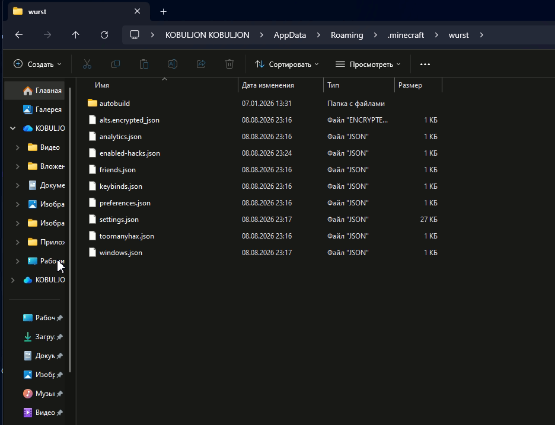Screen dimensions: 555x425
Task: Open the Просмотреть view dropdown
Action: pyautogui.click(x=368, y=65)
